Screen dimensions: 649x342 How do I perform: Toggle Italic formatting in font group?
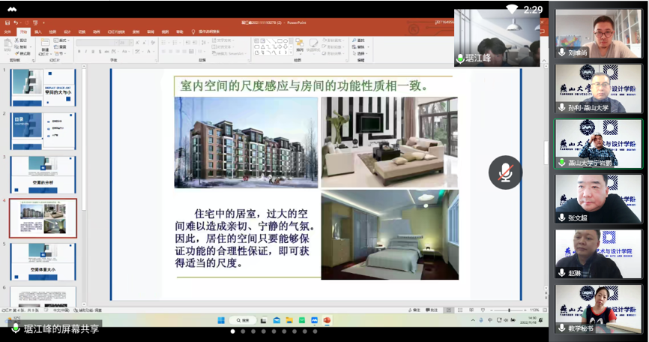[x=85, y=52]
